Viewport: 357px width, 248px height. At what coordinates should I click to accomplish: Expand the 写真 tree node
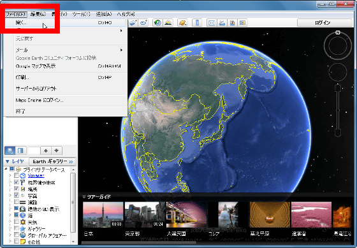[10, 195]
